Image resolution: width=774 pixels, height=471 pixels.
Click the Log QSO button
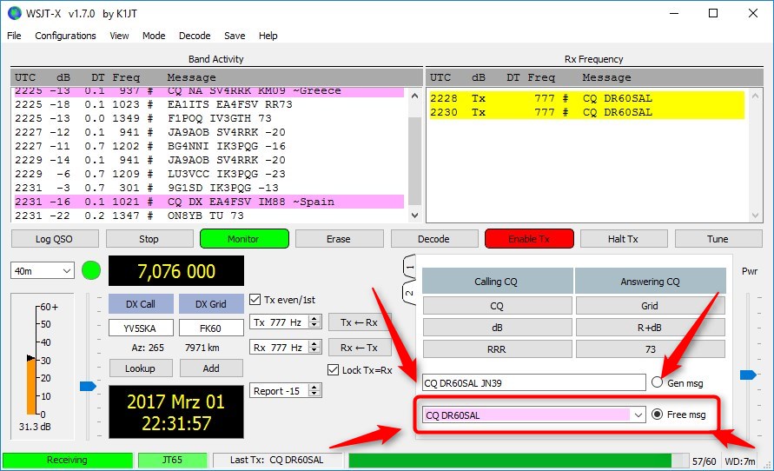pos(55,239)
